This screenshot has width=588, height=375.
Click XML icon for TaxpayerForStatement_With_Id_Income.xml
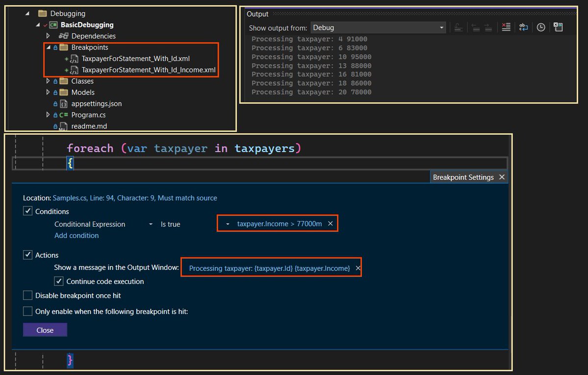[74, 70]
